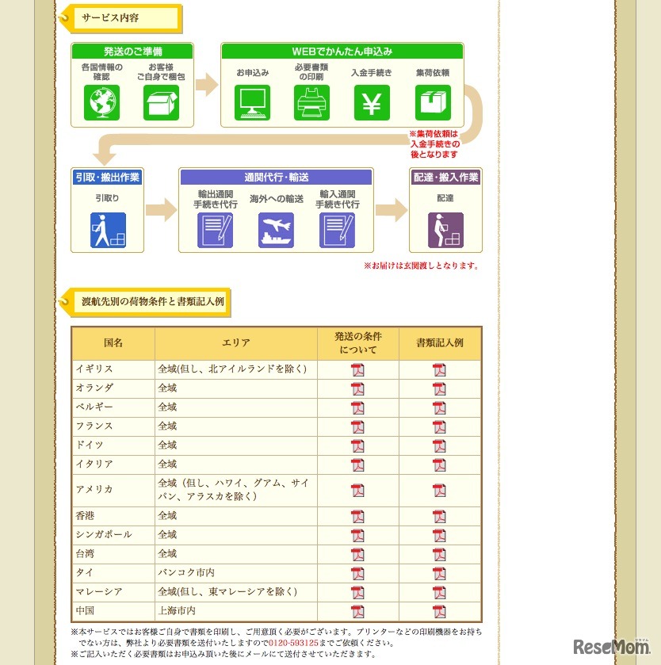Open the 発送の条件 PDF for フランス

[x=358, y=427]
